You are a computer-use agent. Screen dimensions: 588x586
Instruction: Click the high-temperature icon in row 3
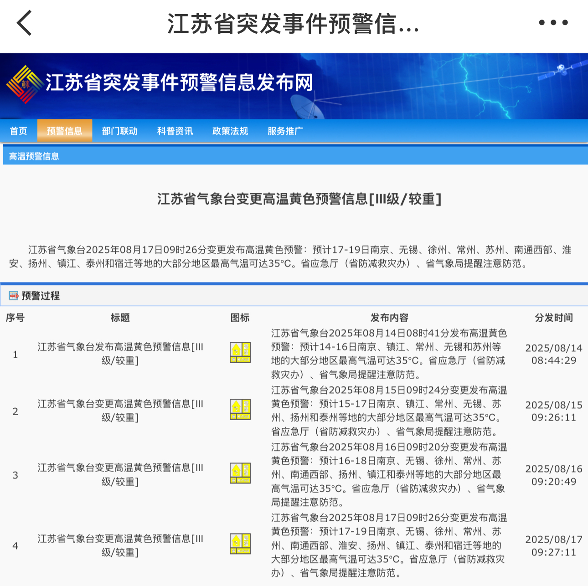(x=240, y=473)
